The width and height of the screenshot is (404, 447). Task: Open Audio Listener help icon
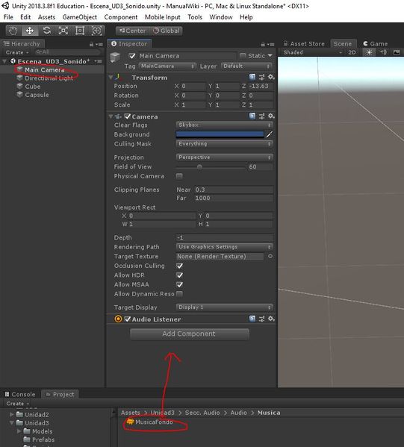(x=252, y=319)
